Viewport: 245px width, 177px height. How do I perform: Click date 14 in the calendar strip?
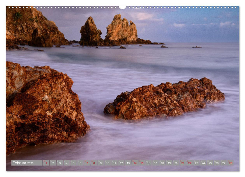tap(135, 163)
